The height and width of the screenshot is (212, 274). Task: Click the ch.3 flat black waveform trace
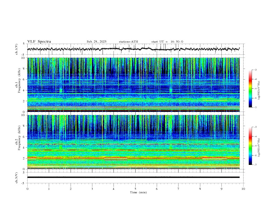133,177
